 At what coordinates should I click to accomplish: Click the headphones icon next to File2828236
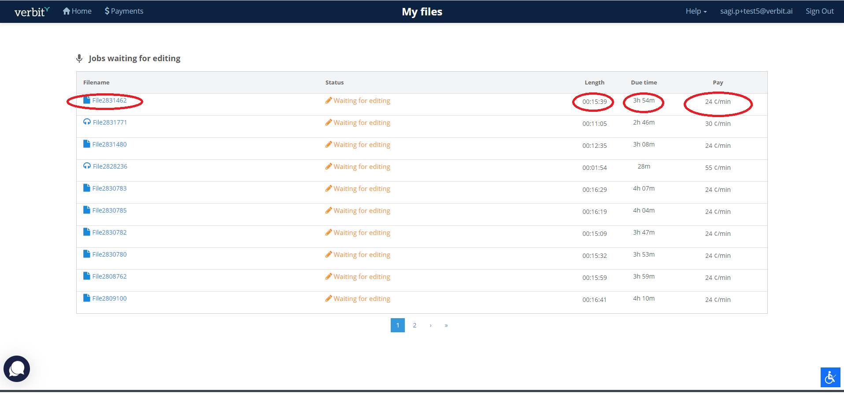click(x=86, y=165)
